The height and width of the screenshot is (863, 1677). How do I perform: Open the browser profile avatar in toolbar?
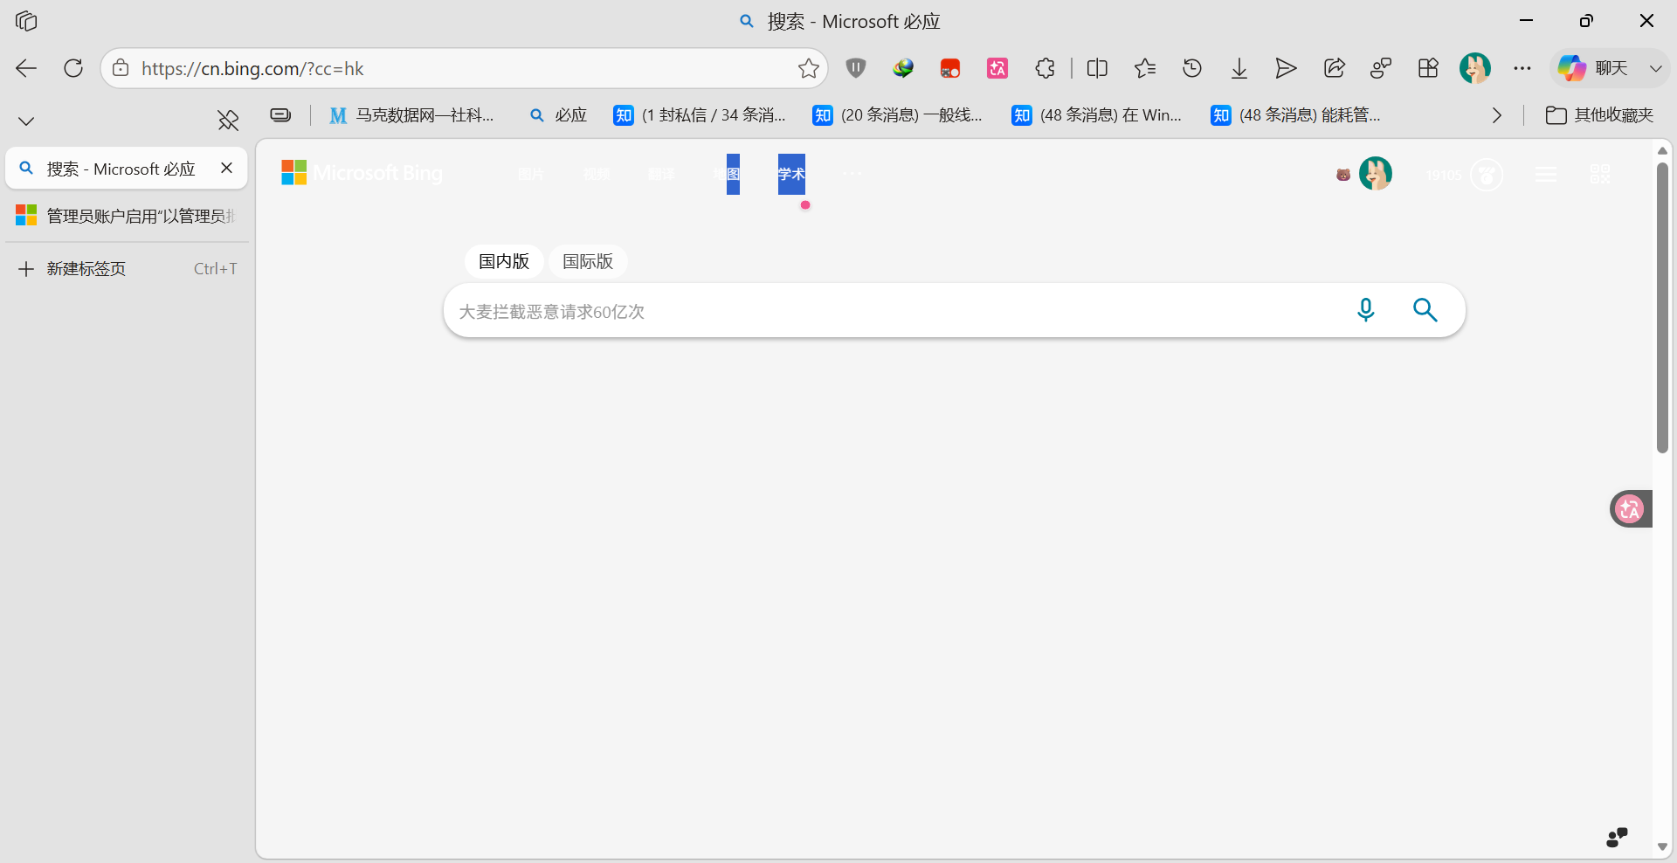(x=1475, y=68)
